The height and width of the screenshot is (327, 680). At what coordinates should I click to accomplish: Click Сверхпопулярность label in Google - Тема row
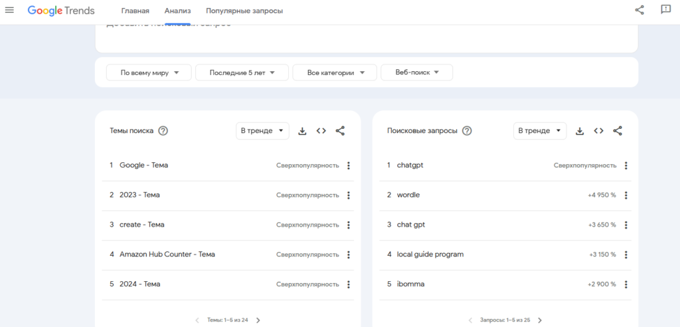(x=307, y=165)
